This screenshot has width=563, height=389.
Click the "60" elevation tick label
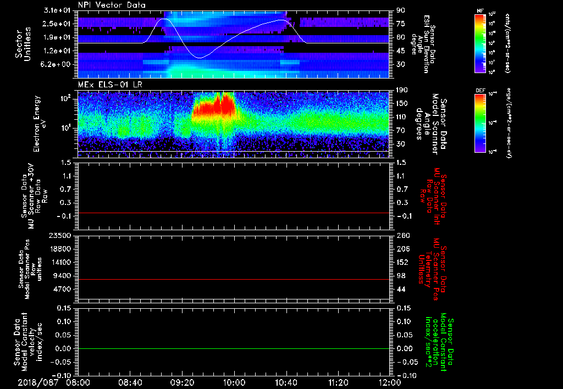[401, 37]
